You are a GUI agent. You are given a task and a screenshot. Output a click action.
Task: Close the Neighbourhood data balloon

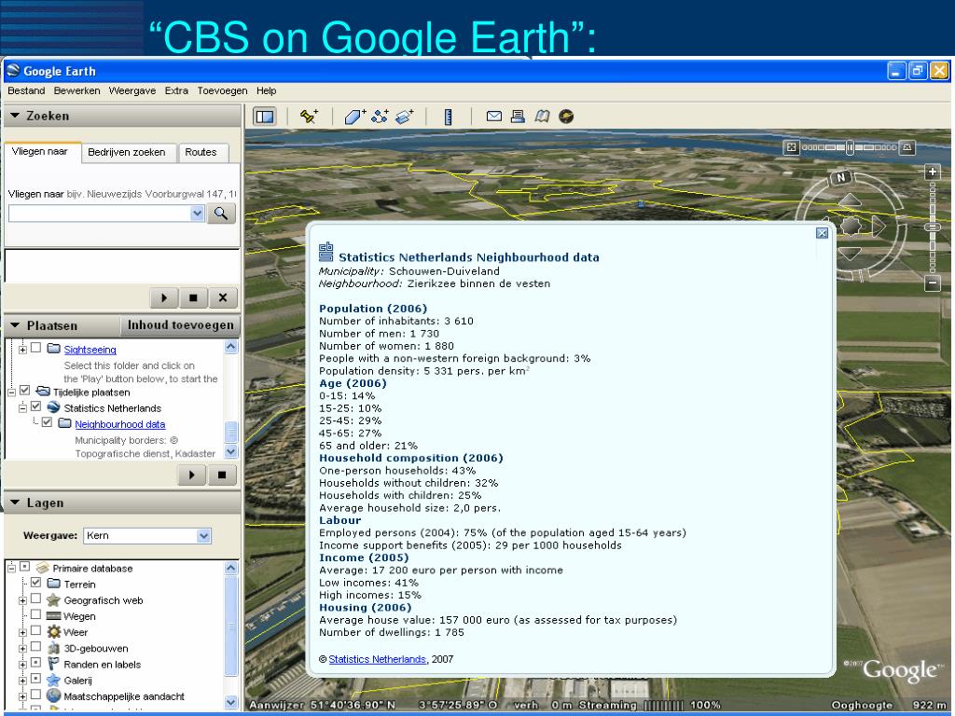[823, 233]
